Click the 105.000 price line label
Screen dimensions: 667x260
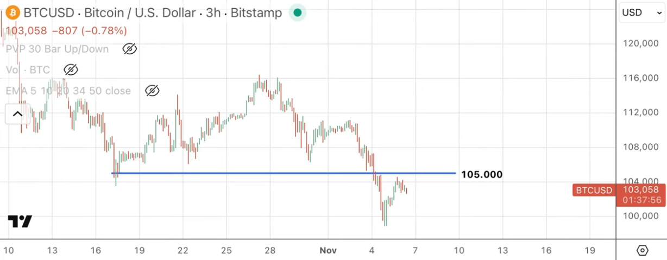coord(482,174)
